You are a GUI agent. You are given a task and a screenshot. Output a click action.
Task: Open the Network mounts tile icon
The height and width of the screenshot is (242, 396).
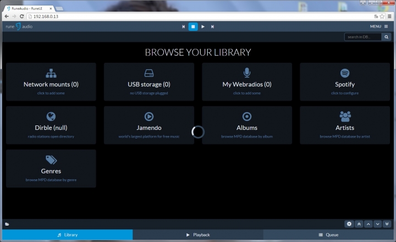[51, 73]
